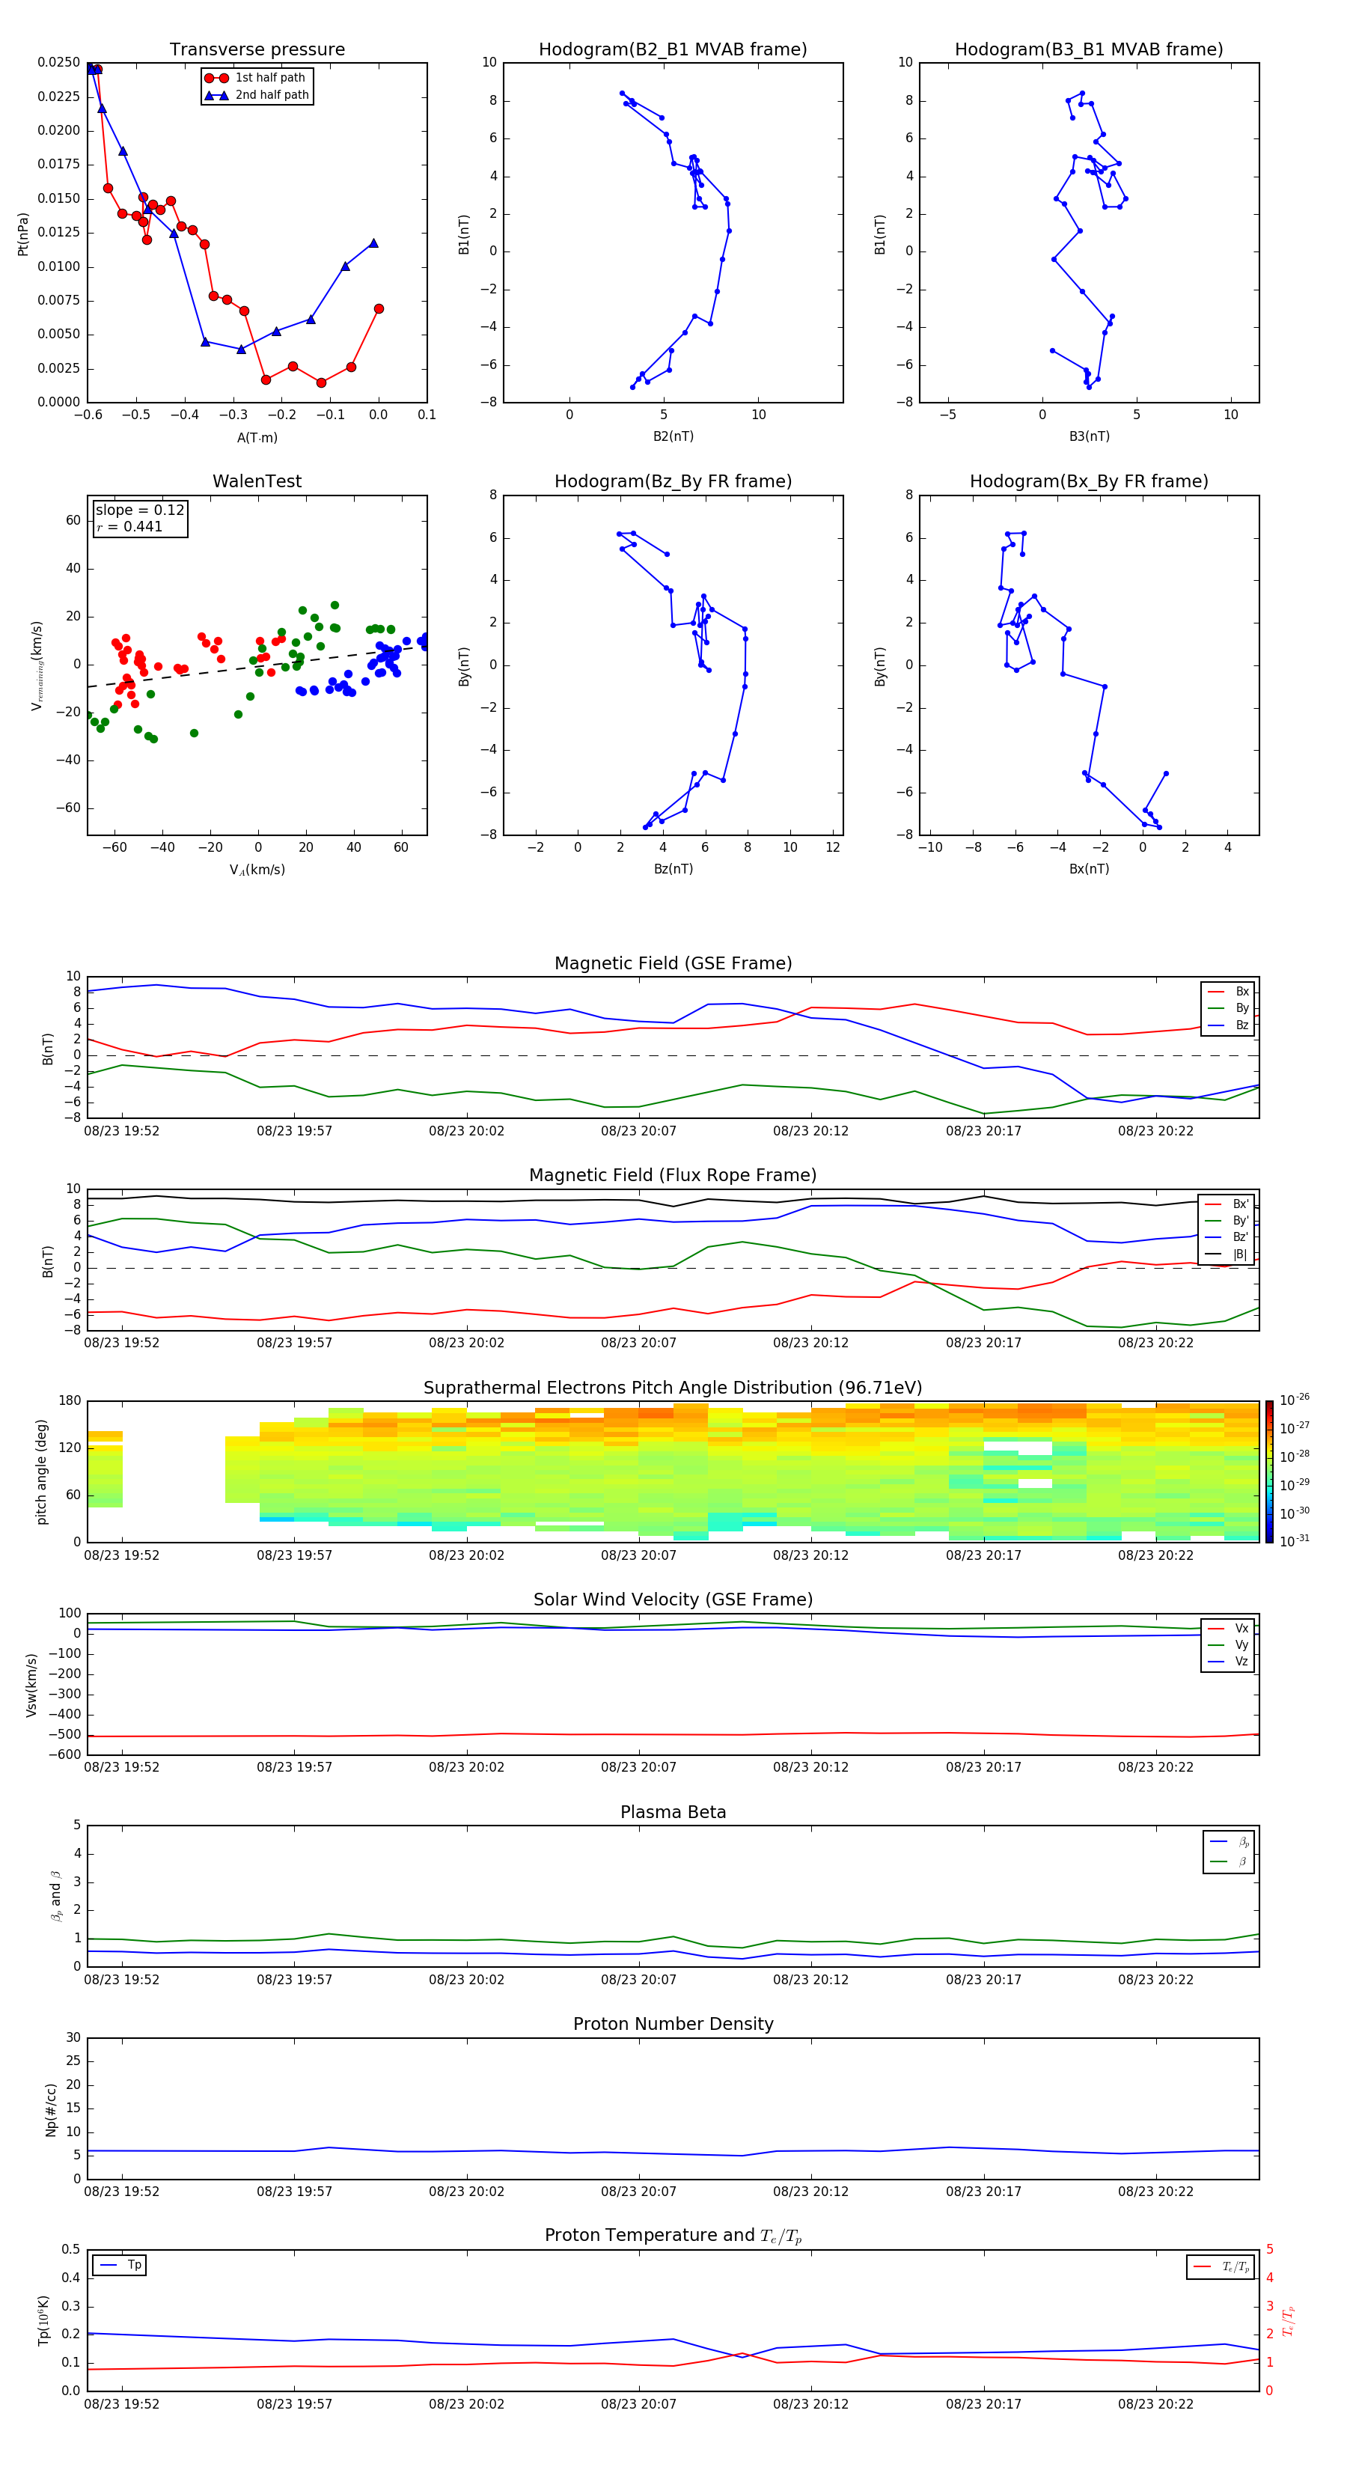This screenshot has width=1347, height=2470.
Task: Click the 'Bz(nT)' x-axis label
Action: tap(673, 869)
